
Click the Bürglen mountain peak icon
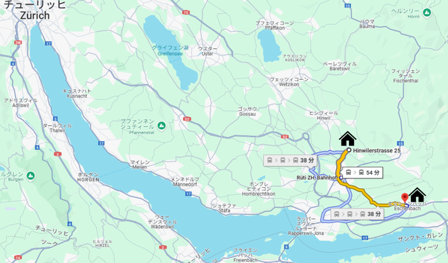pyautogui.click(x=31, y=176)
